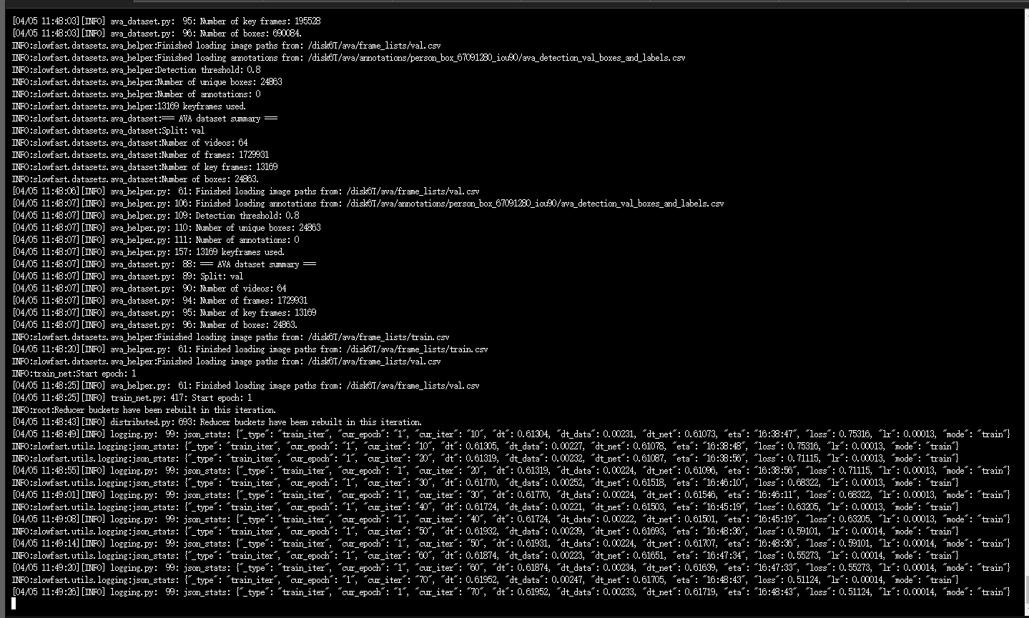Select INFO:slowfast ava_helper line ending in train.csv
This screenshot has width=1029, height=618.
[231, 337]
